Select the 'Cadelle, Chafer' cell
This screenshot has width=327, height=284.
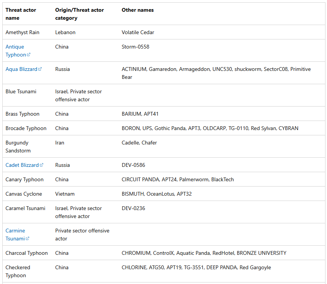(139, 143)
